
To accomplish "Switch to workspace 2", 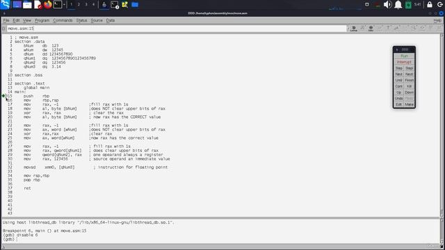I will [x=79, y=5].
